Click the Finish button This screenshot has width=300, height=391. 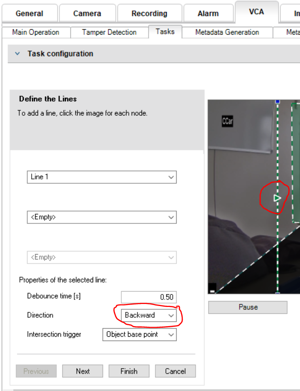(x=129, y=371)
